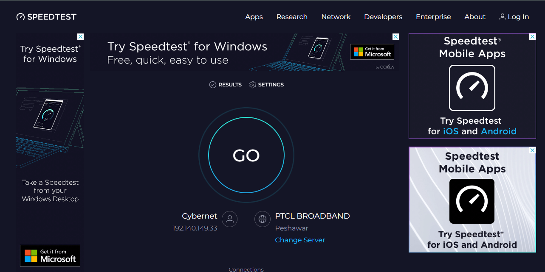The image size is (545, 272).
Task: Open the Apps menu
Action: coord(254,17)
